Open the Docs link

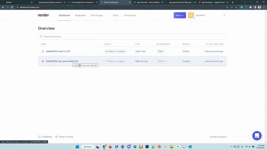(x=116, y=15)
